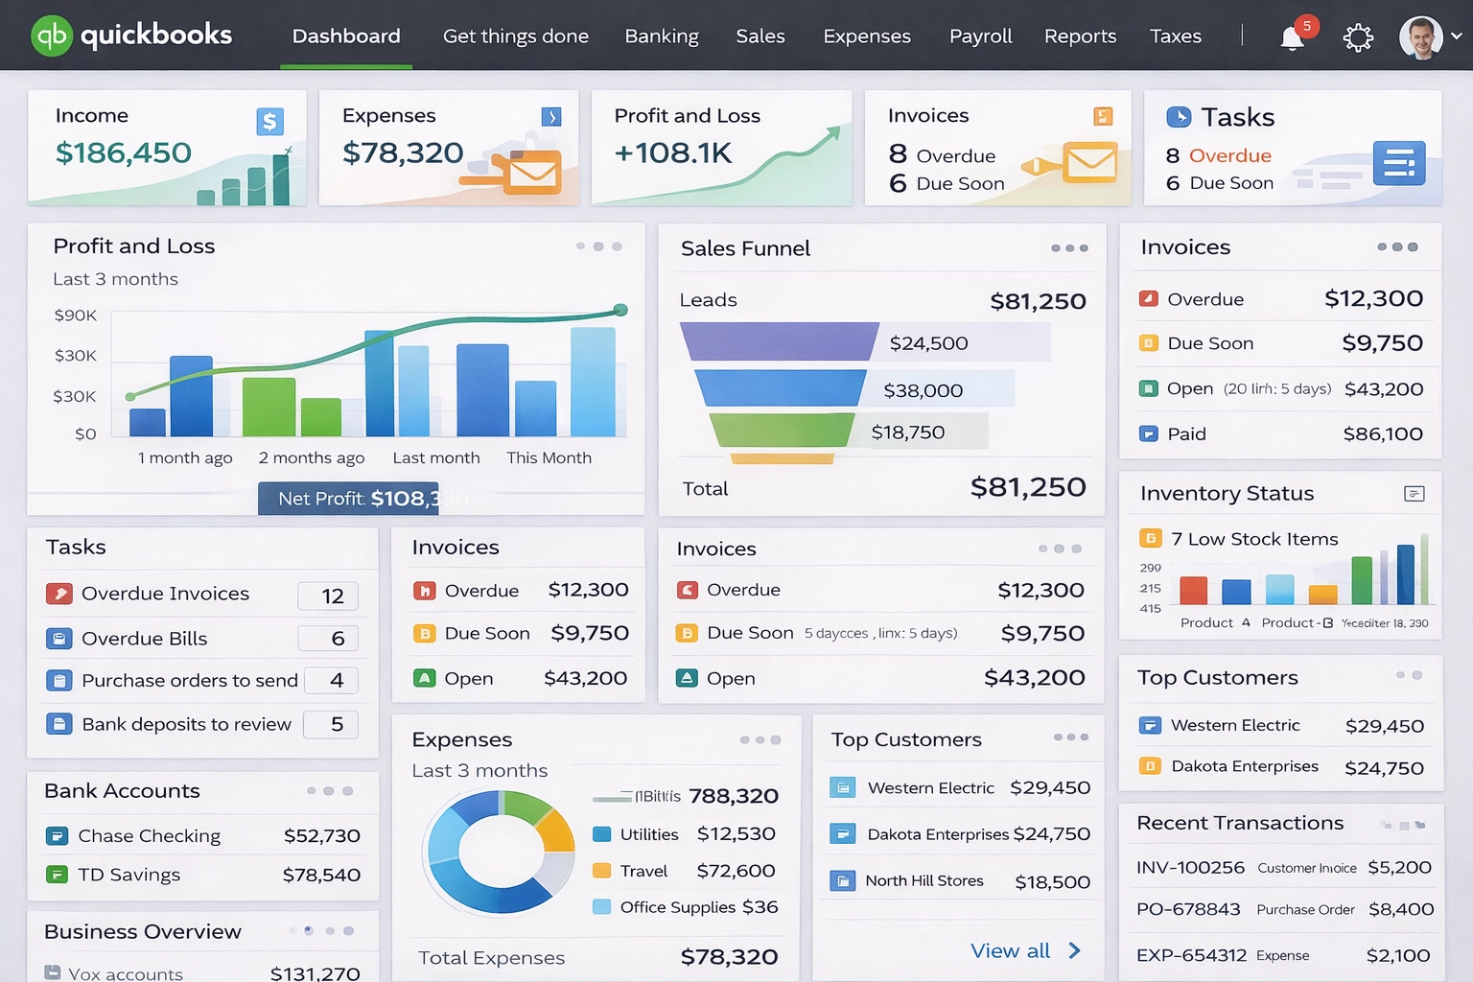Open the Sales Funnel options menu
The height and width of the screenshot is (982, 1473).
(1068, 248)
